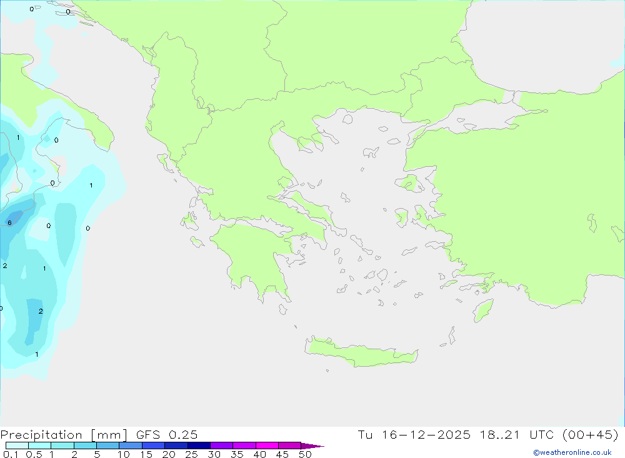Click the purple arrow beyond the 50 mm swatch
The width and height of the screenshot is (625, 458).
point(312,446)
